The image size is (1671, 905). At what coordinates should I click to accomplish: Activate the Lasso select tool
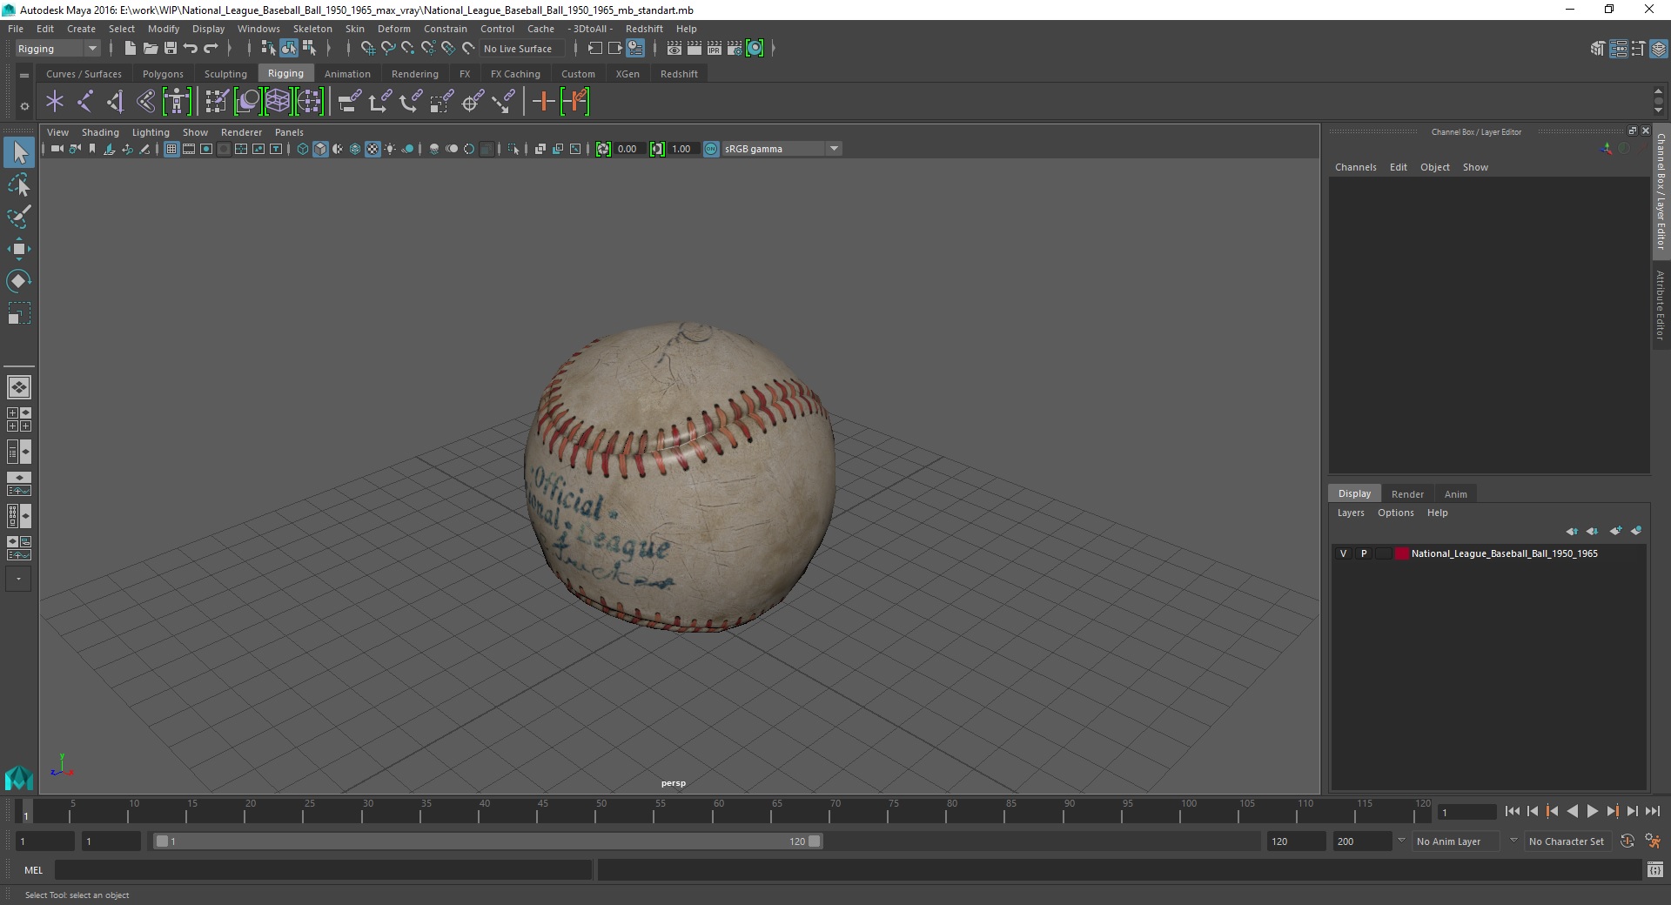pos(19,185)
